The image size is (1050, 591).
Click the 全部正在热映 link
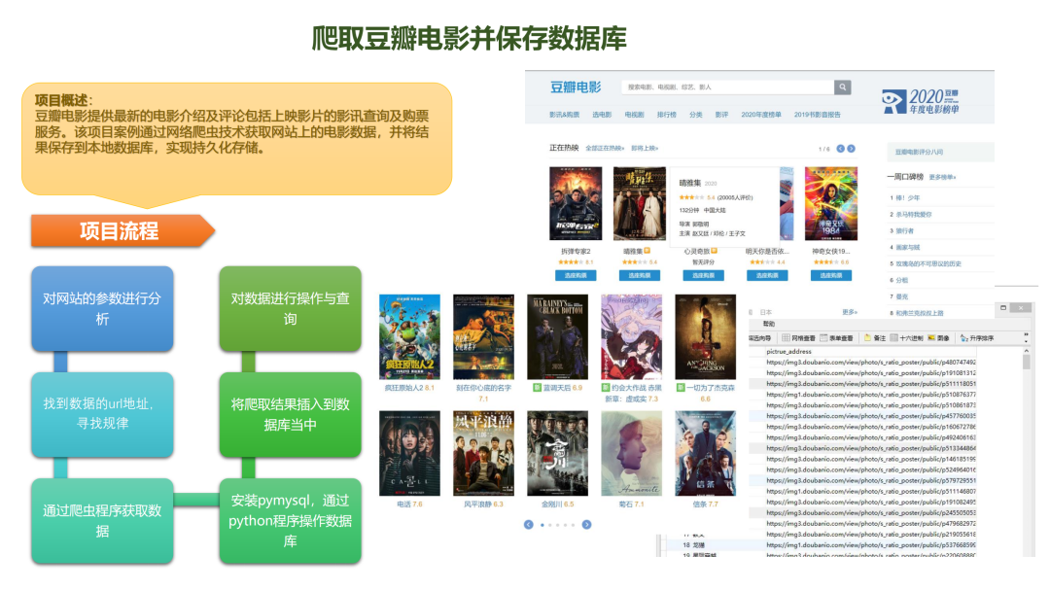point(605,148)
